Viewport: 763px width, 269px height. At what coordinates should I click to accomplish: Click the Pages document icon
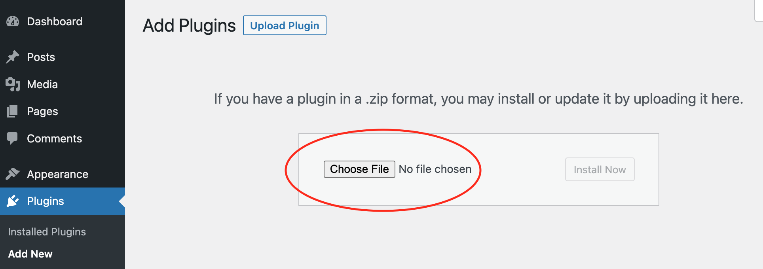tap(13, 111)
